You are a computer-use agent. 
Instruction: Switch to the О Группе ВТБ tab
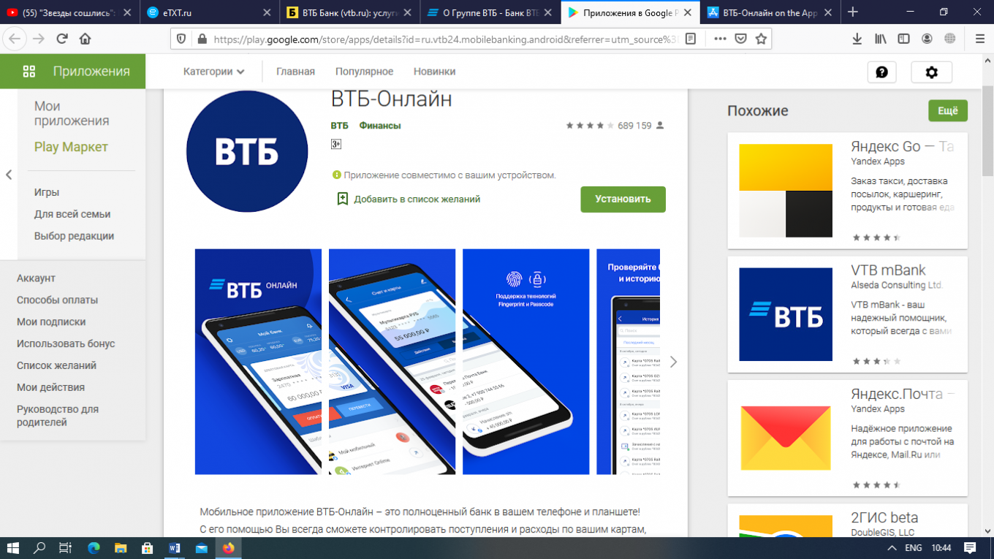(x=491, y=12)
